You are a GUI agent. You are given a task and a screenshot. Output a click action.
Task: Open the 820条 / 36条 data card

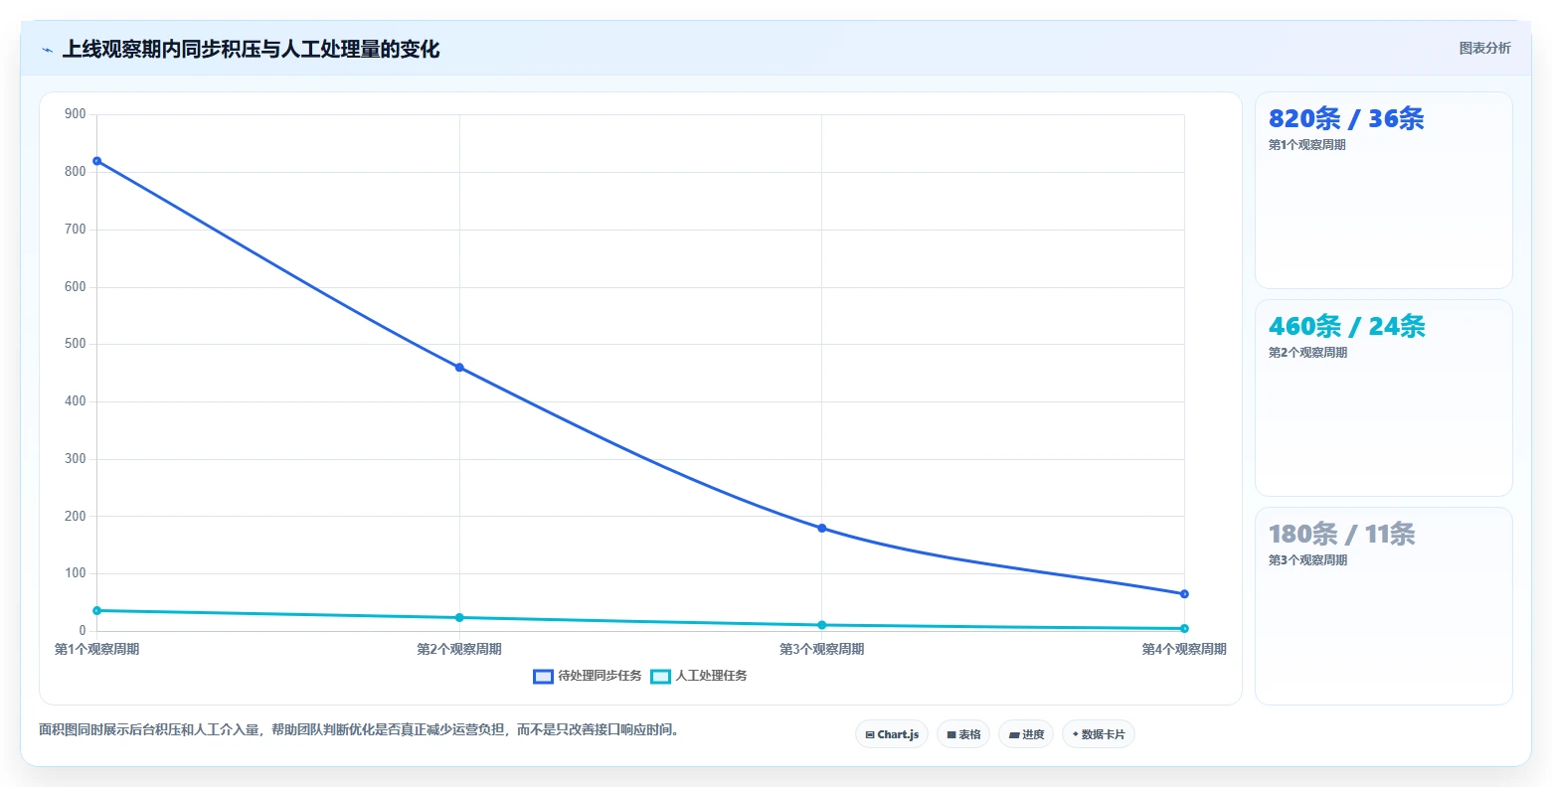coord(1383,191)
